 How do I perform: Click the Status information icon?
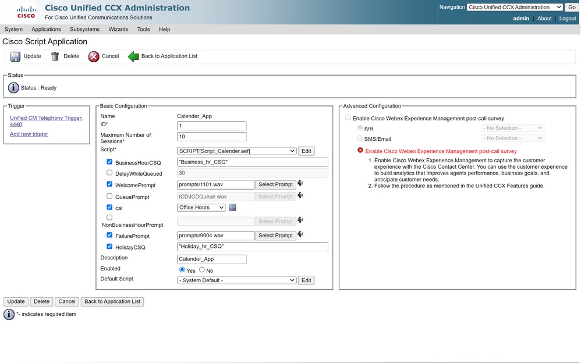click(13, 88)
